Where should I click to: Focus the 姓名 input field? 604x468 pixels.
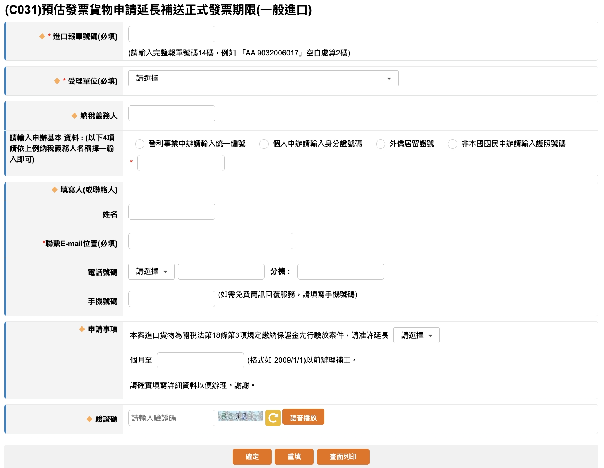click(172, 212)
